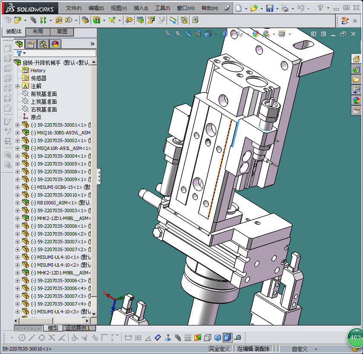Click the Zoom to Fit magnifier icon

(168, 34)
